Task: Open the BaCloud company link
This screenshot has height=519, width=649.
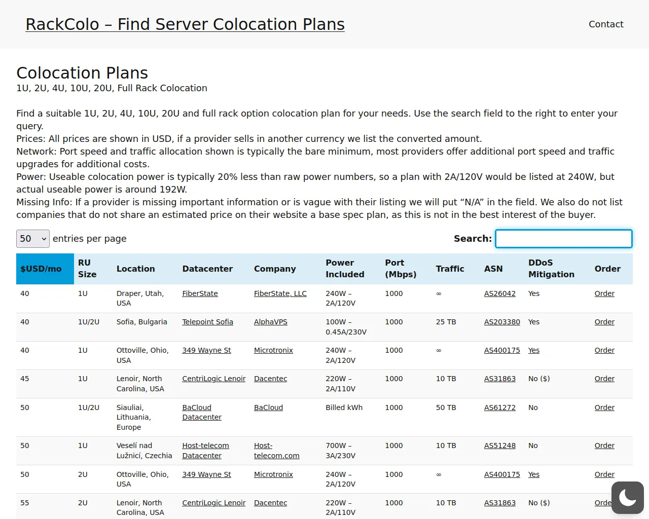Action: tap(268, 407)
